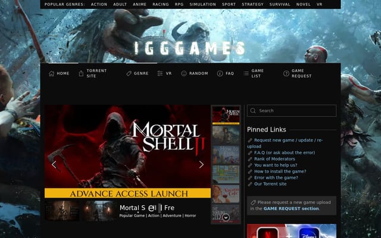Image resolution: width=381 pixels, height=238 pixels.
Task: Open TORRENT SITE navigation item
Action: click(x=96, y=73)
